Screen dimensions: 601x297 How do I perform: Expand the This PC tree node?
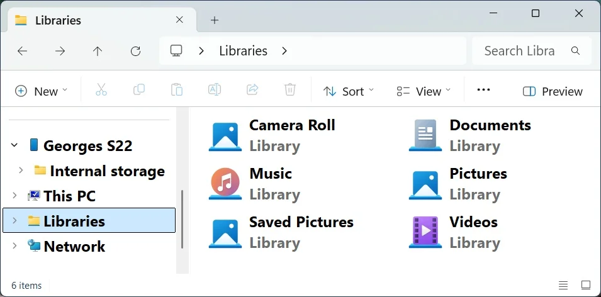click(14, 196)
